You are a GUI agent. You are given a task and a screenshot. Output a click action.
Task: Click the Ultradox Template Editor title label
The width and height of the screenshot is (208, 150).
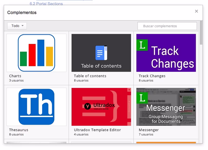(97, 130)
